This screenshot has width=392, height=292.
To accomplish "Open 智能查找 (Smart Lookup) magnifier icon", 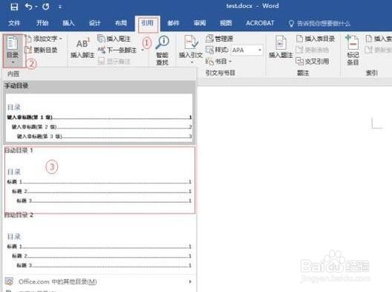I will point(163,51).
